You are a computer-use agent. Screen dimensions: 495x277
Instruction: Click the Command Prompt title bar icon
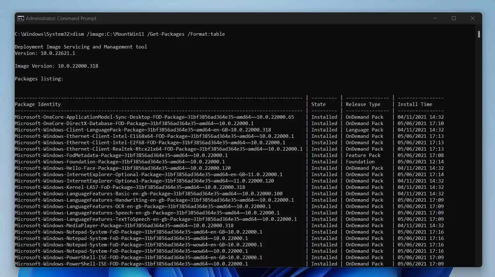tap(20, 19)
